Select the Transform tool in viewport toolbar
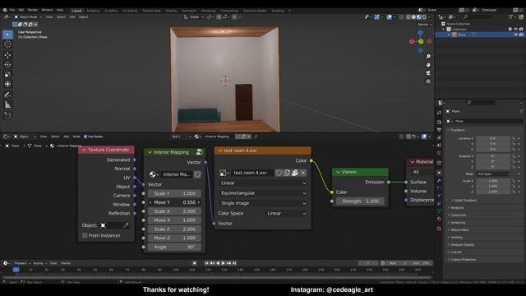The width and height of the screenshot is (526, 296). coord(7,84)
